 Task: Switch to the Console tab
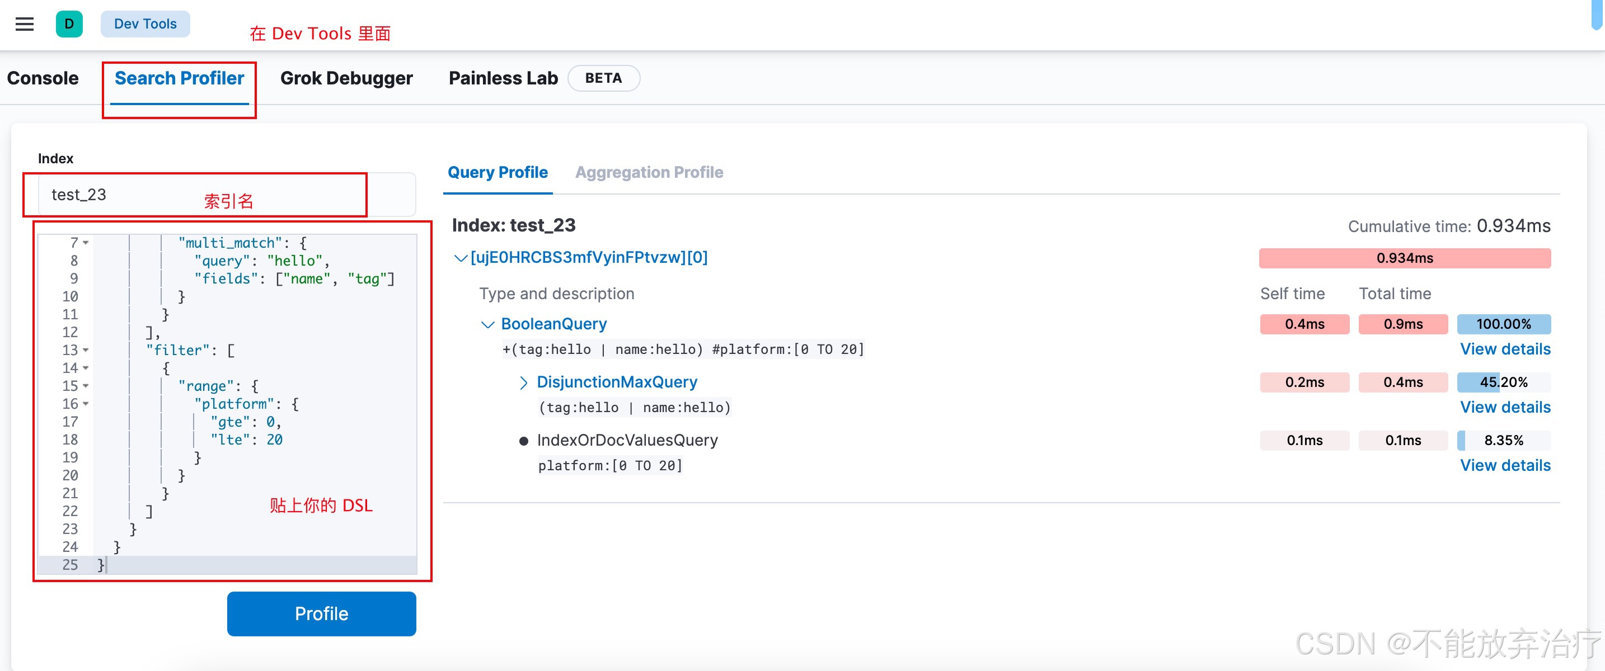tap(43, 79)
